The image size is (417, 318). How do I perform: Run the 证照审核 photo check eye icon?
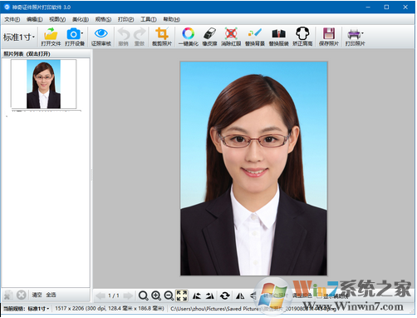[101, 37]
